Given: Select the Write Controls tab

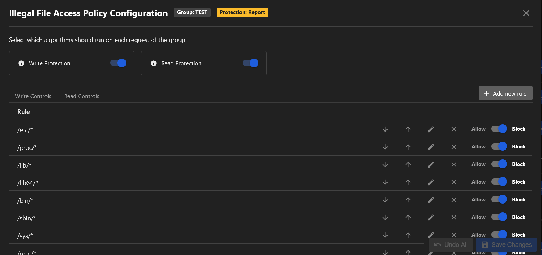Looking at the screenshot, I should (x=33, y=96).
